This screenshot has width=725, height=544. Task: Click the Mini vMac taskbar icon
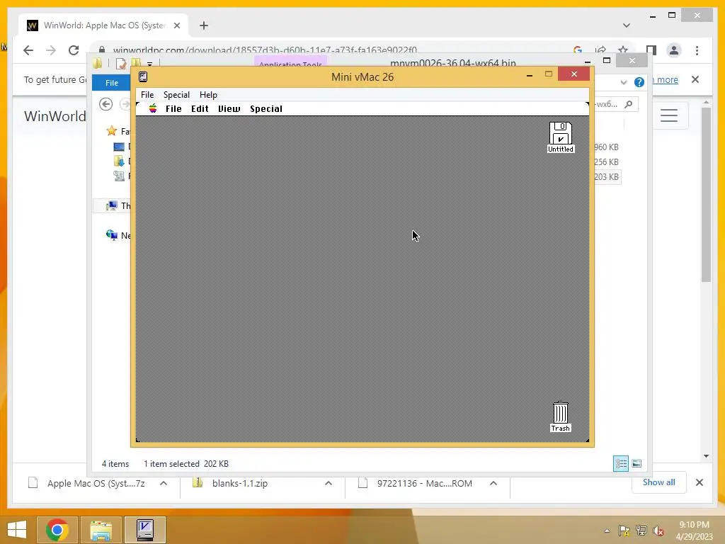point(145,530)
